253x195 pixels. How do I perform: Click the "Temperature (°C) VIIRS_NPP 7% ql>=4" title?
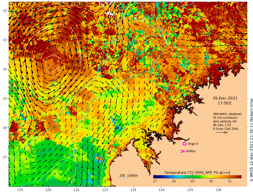click(x=197, y=172)
